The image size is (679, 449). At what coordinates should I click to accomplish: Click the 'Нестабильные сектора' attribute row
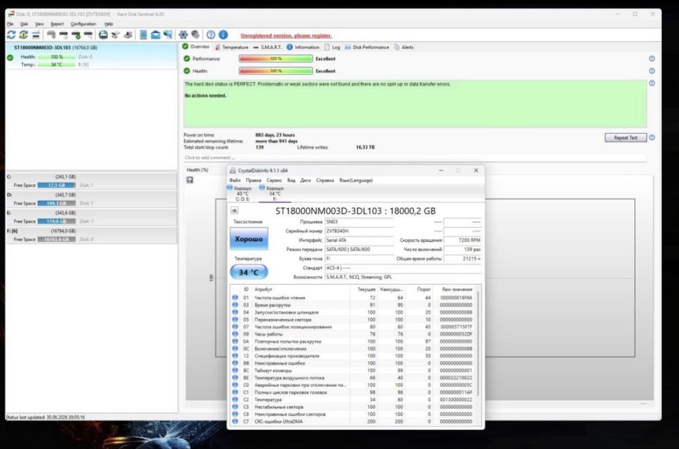tap(352, 407)
